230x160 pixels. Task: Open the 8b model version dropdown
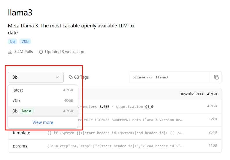click(35, 77)
